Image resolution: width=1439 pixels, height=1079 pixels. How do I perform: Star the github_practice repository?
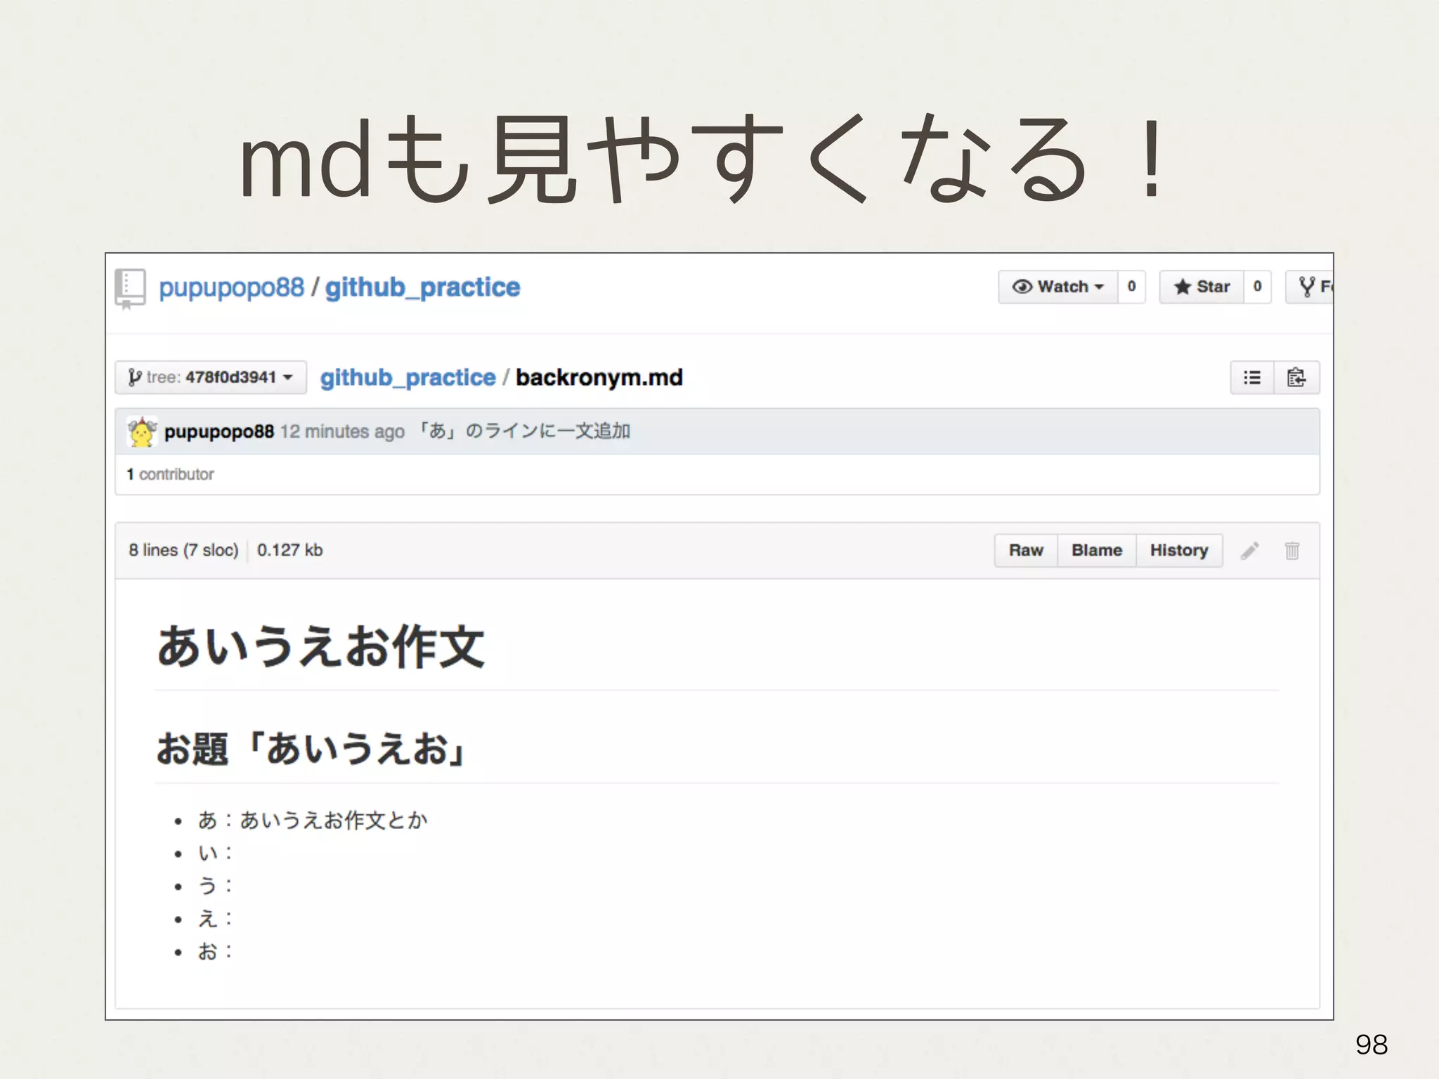[x=1202, y=287]
